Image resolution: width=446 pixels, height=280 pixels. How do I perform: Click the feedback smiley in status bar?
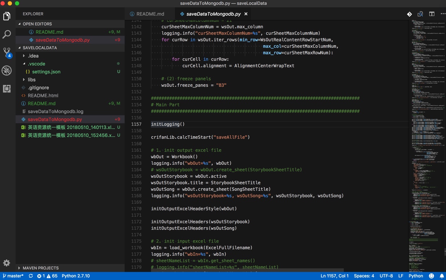431,276
